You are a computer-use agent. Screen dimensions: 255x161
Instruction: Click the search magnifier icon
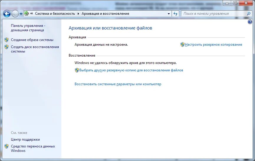point(249,14)
